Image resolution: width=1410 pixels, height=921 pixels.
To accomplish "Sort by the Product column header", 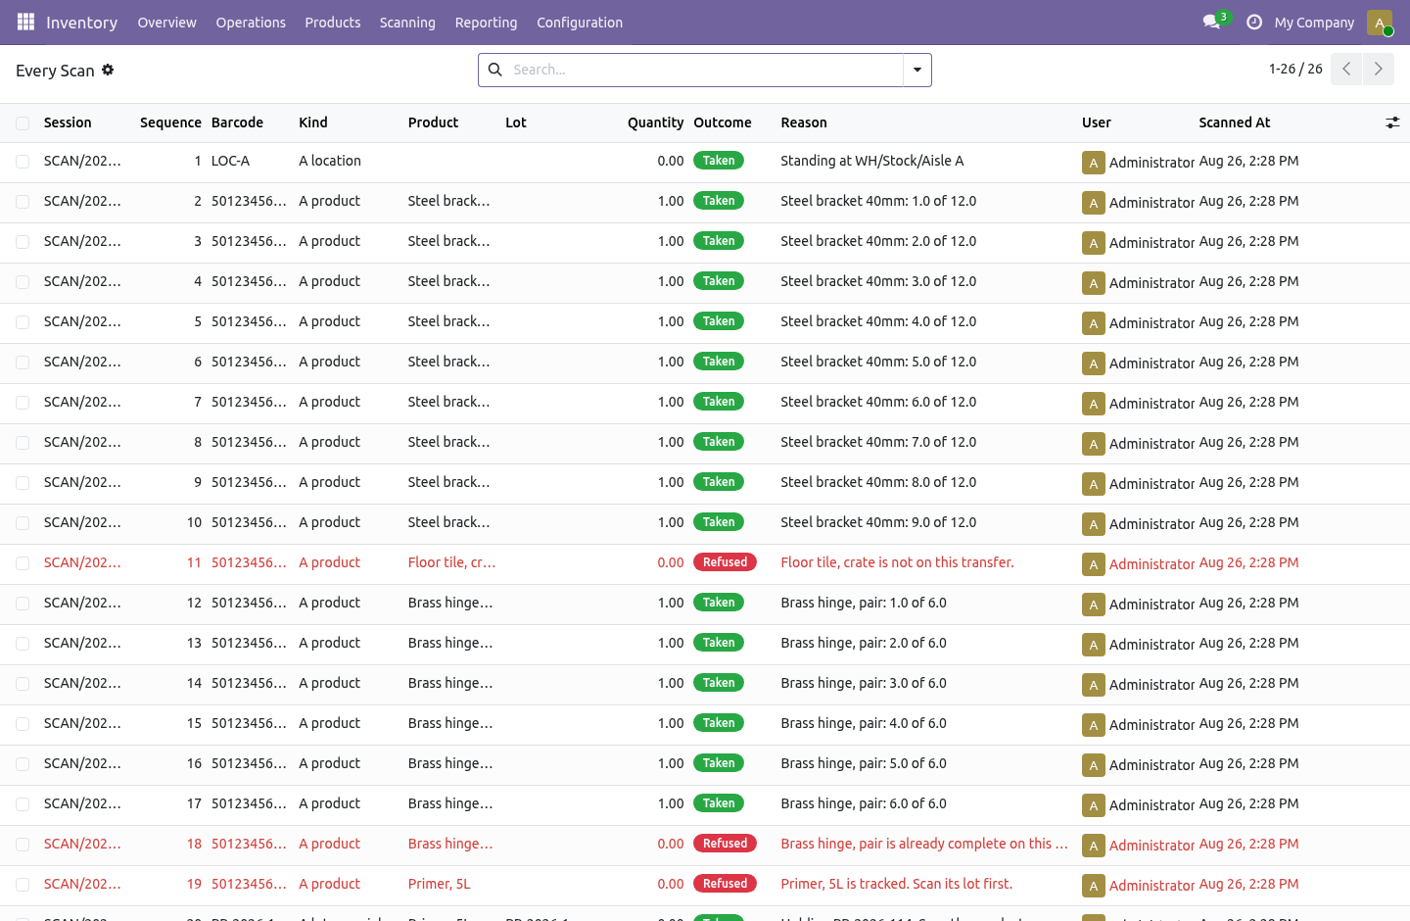I will [x=433, y=122].
